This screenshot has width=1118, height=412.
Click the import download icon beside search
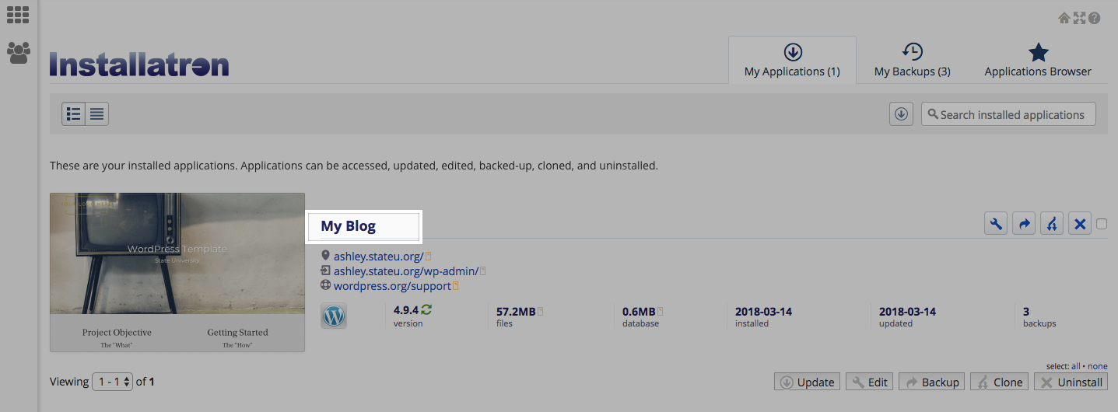(x=901, y=114)
